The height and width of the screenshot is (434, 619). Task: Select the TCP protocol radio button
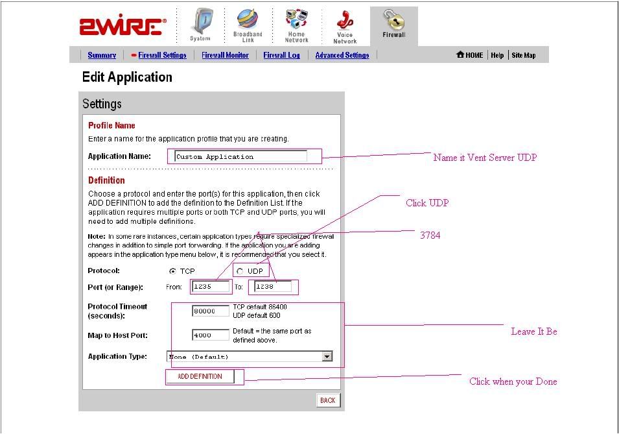(x=172, y=271)
